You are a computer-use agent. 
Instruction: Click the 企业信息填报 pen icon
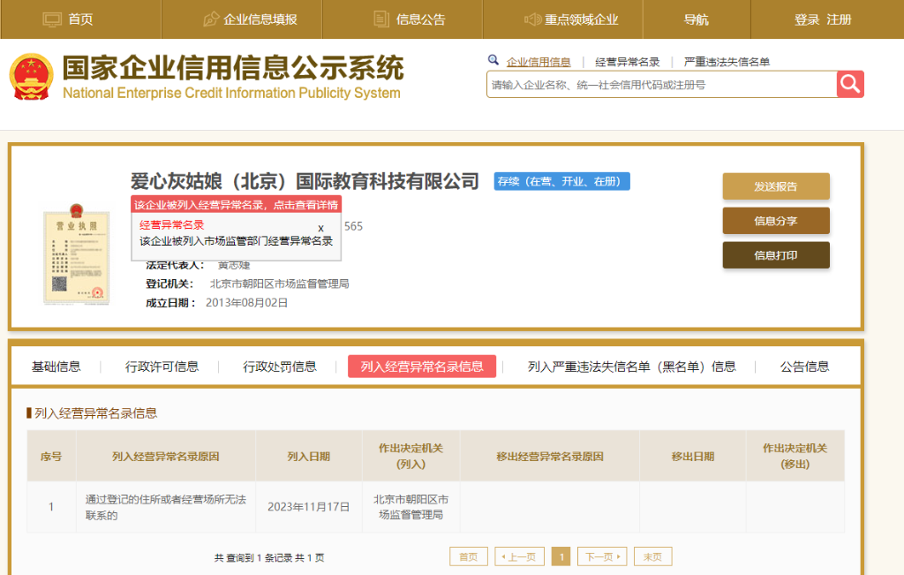213,18
